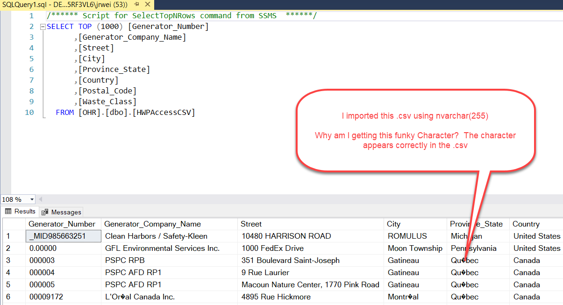Select the Generator_Company_Name column header

click(x=152, y=224)
